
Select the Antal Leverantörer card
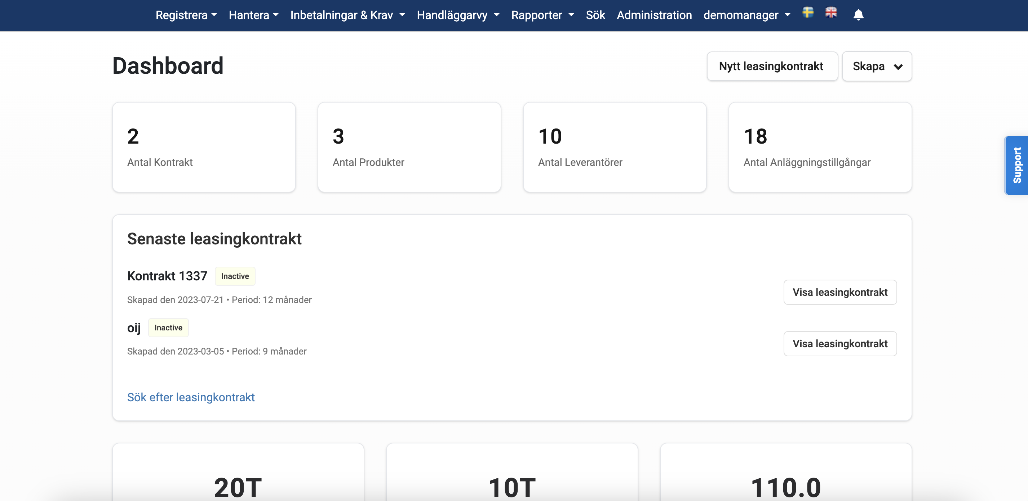pos(615,147)
